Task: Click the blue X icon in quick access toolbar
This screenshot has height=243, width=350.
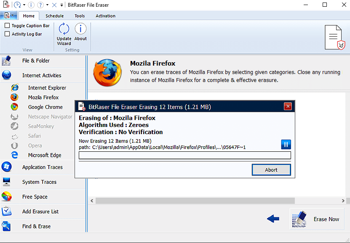Action: coord(54,5)
